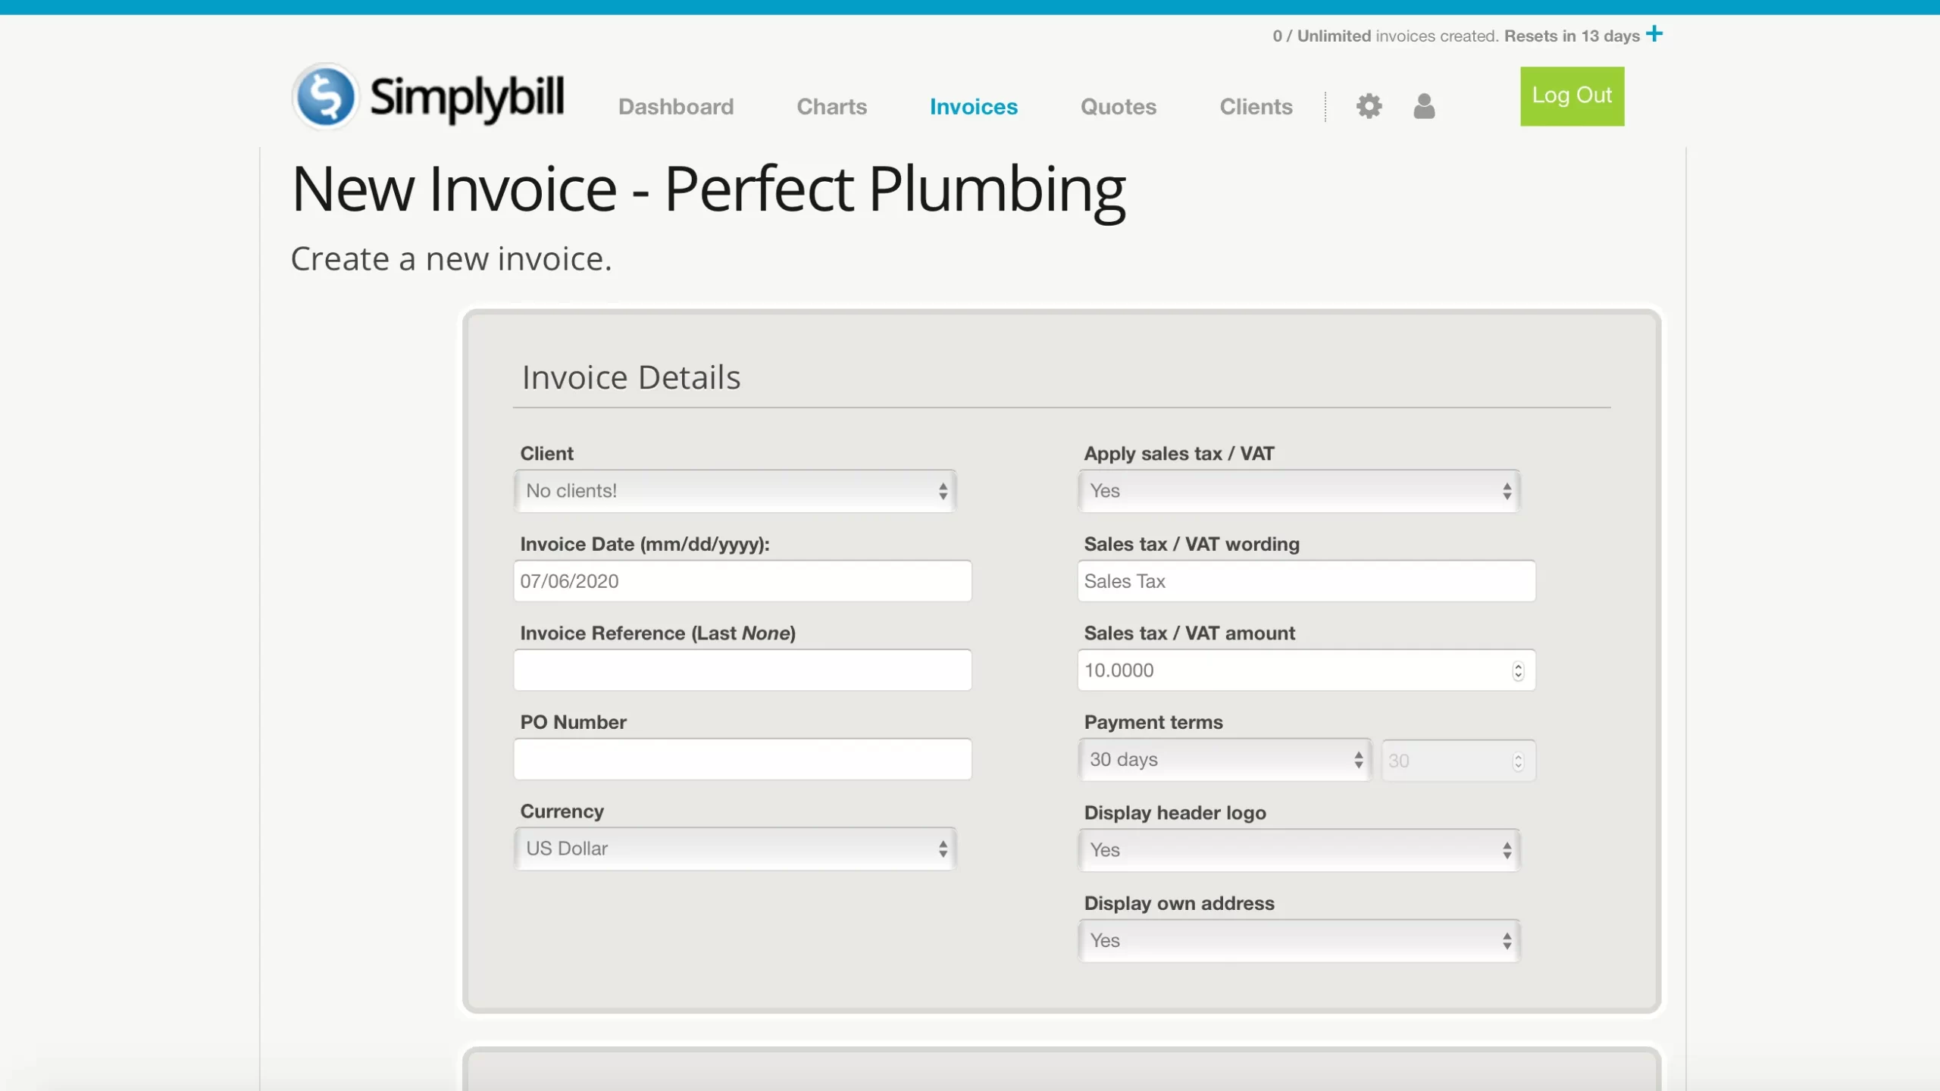
Task: Adjust the Sales tax amount stepper arrows
Action: pos(1518,671)
